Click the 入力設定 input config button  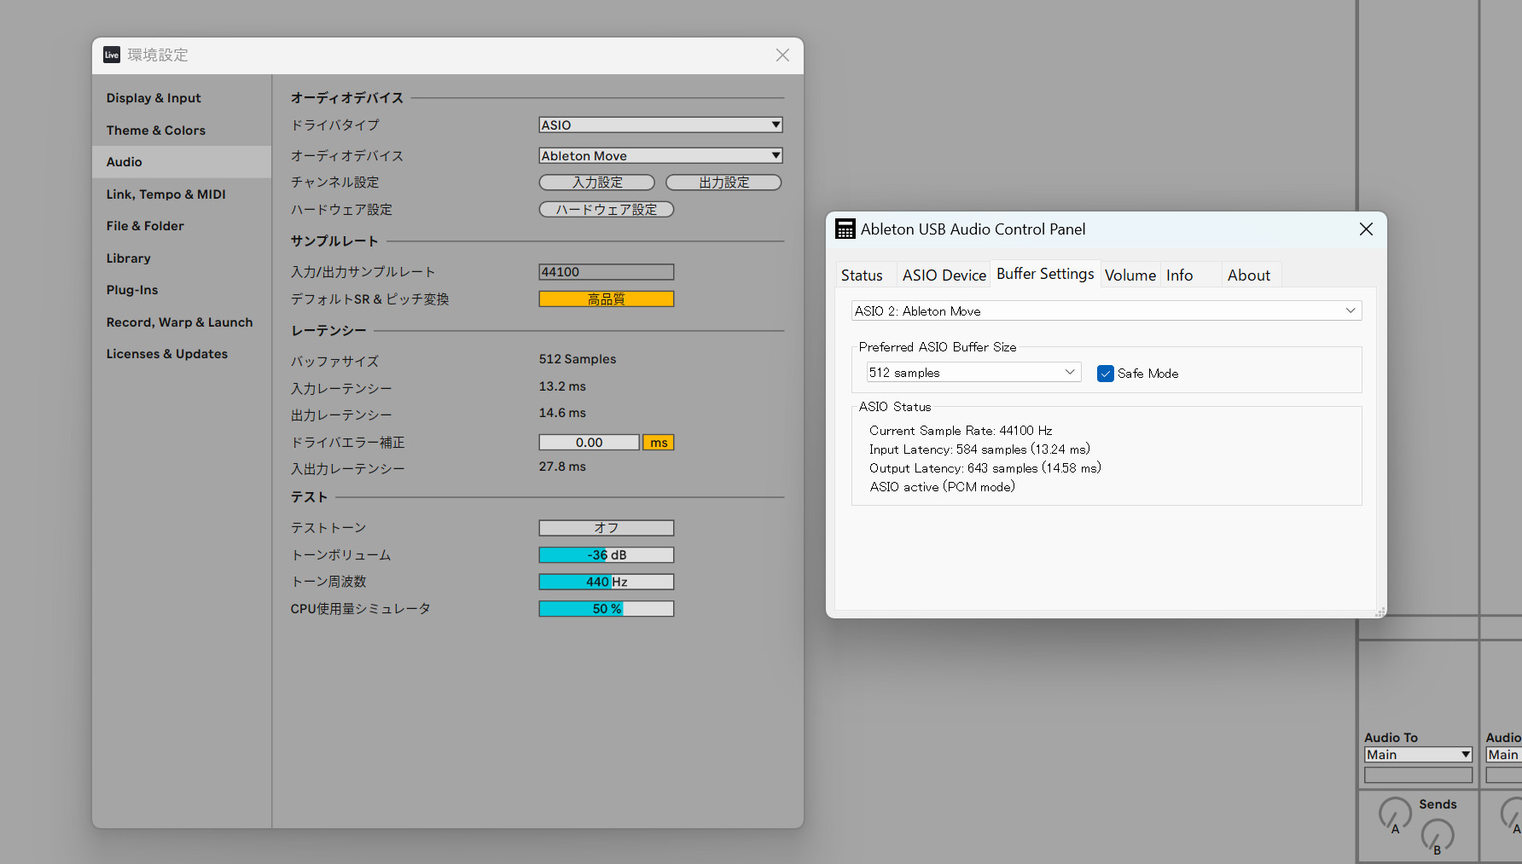pos(597,183)
